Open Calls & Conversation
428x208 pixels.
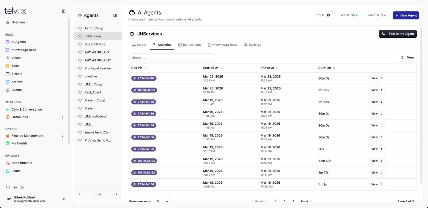point(27,109)
